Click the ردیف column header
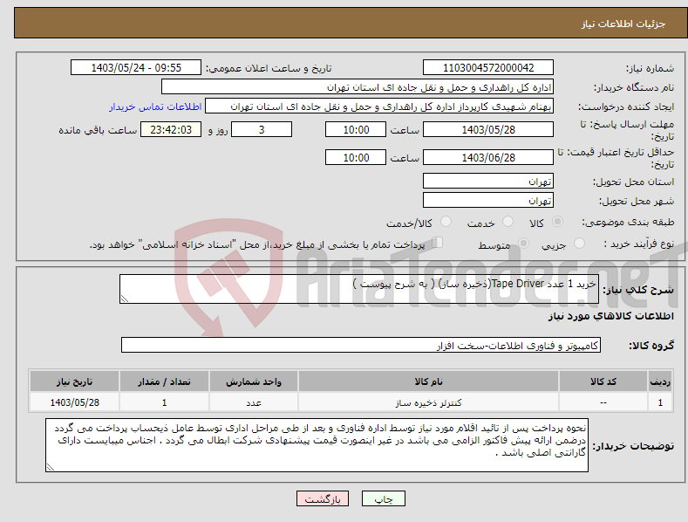Viewport: 688px width, 522px height. (660, 381)
